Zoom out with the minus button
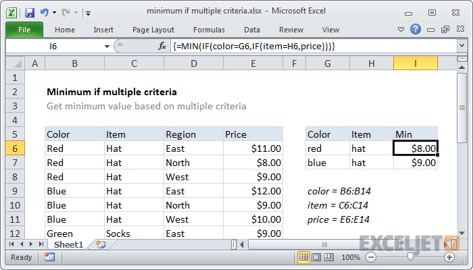This screenshot has width=473, height=270. pos(371,257)
